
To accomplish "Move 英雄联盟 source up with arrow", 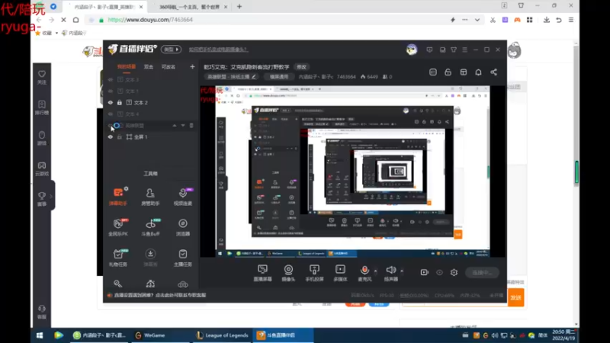I will 175,126.
